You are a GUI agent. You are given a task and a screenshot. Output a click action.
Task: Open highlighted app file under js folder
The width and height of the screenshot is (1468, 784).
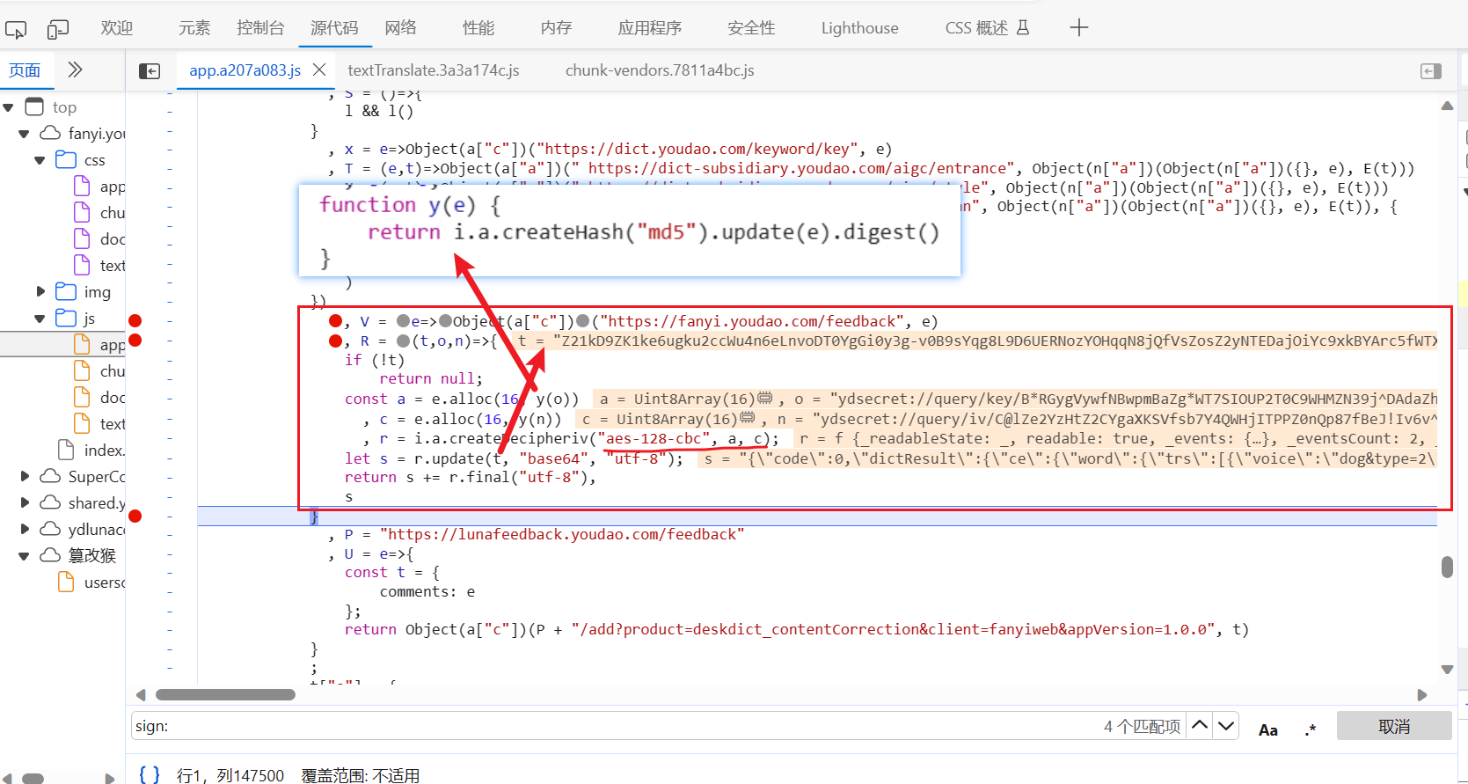click(x=99, y=345)
